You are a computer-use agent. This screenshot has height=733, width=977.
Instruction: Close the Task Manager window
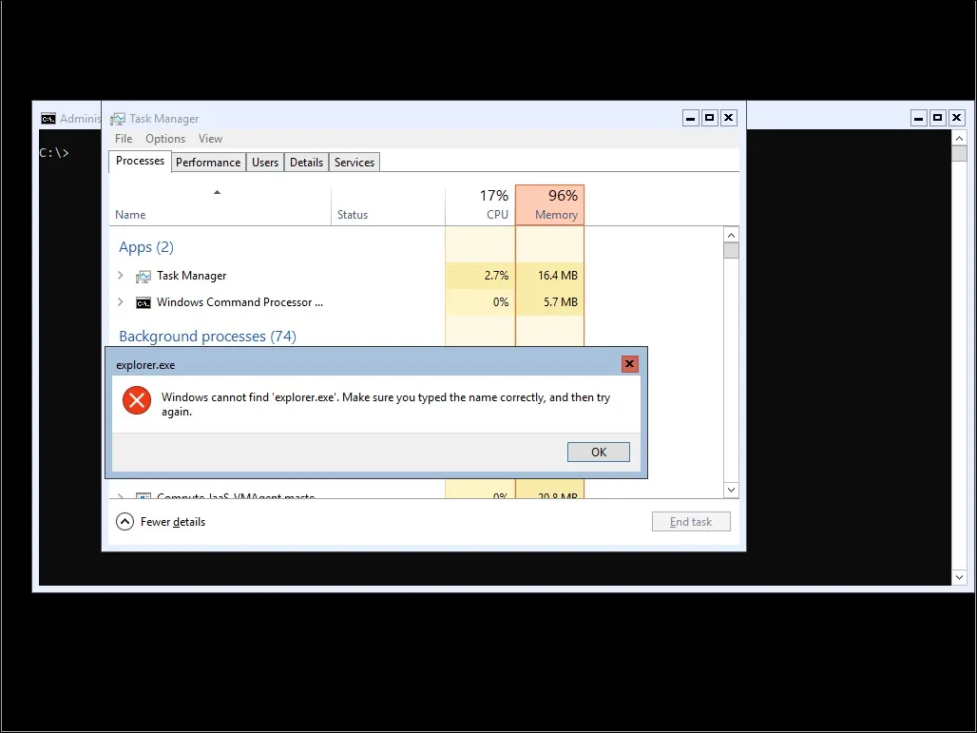pos(728,118)
